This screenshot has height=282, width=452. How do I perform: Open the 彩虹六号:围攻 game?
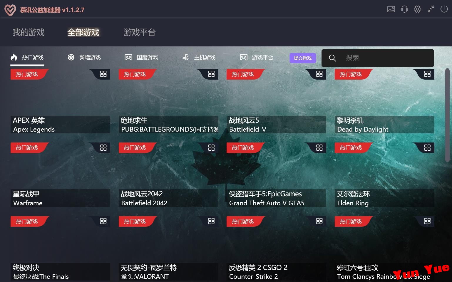pyautogui.click(x=384, y=248)
